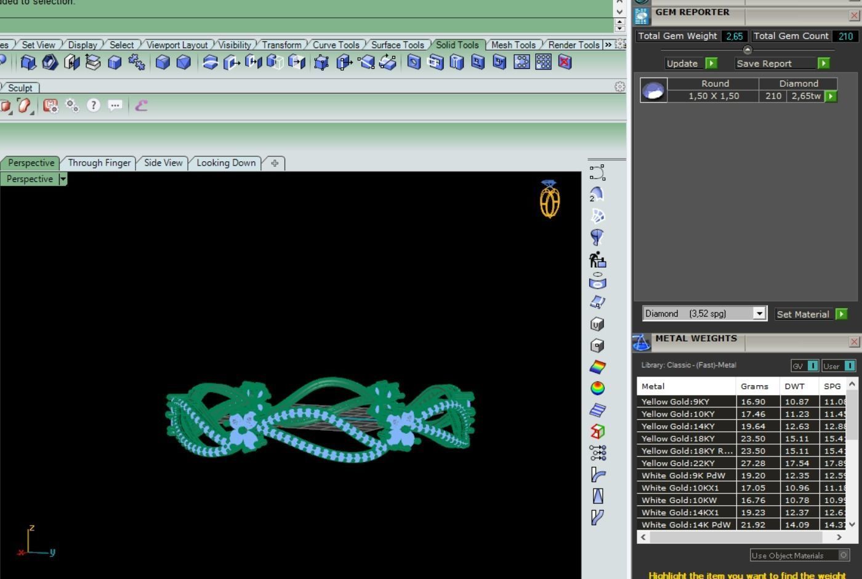This screenshot has width=862, height=579.
Task: Click the blue striped surface icon
Action: pyautogui.click(x=597, y=410)
